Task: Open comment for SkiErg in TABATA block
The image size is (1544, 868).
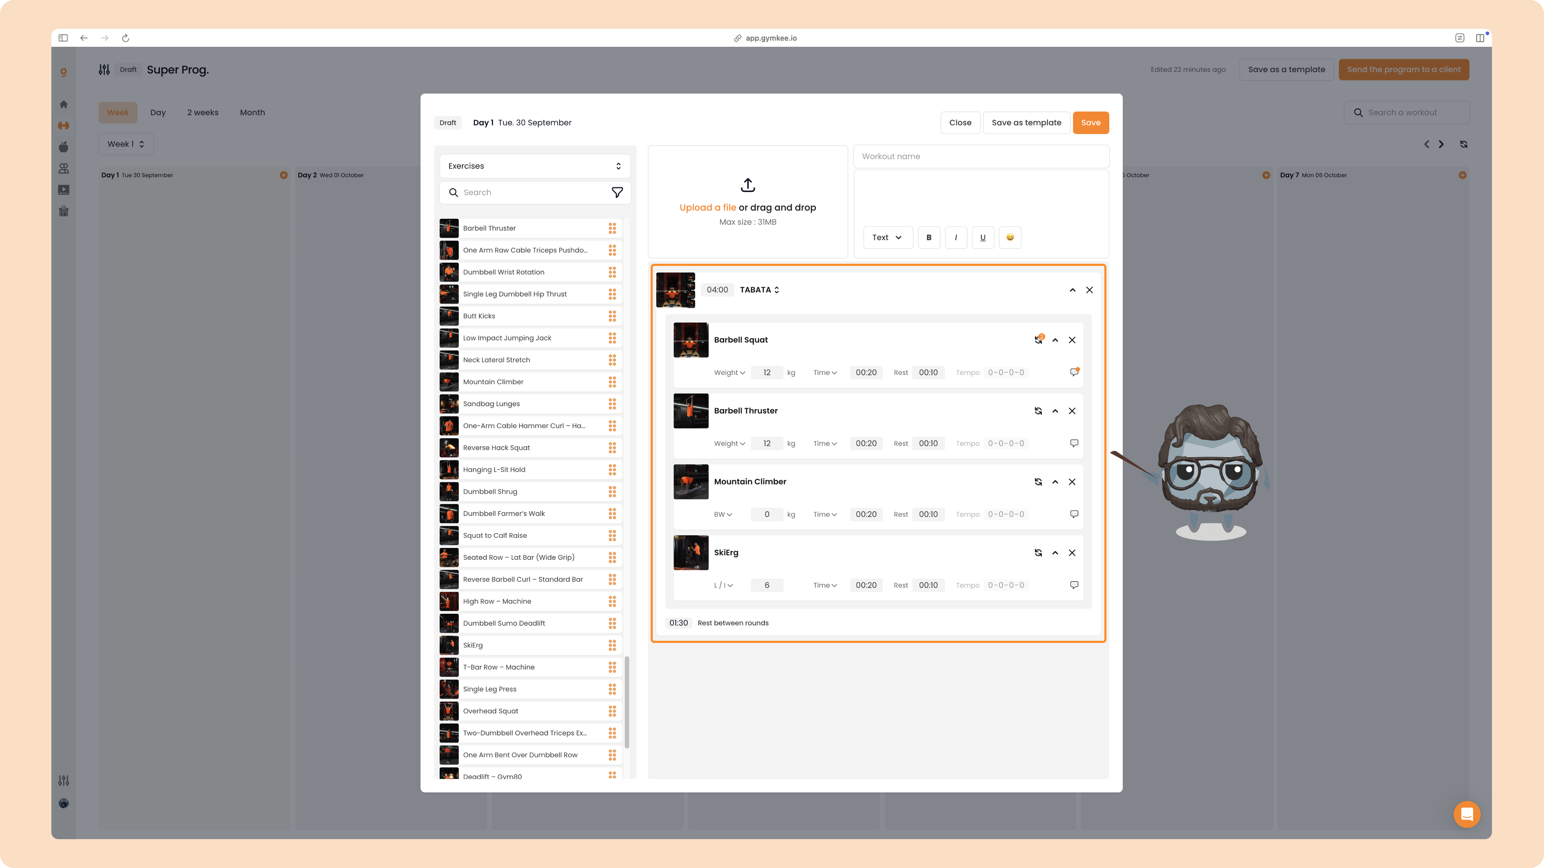Action: [1074, 585]
